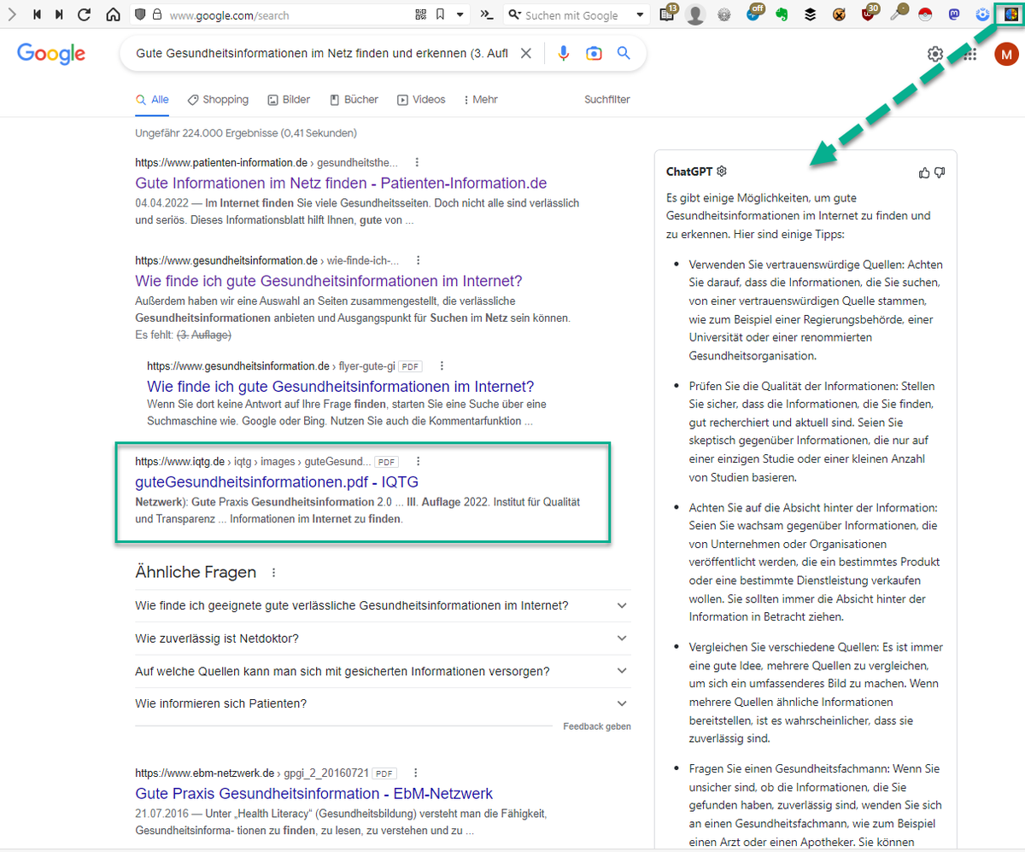Open address bar history dropdown
The image size is (1025, 852).
[460, 15]
